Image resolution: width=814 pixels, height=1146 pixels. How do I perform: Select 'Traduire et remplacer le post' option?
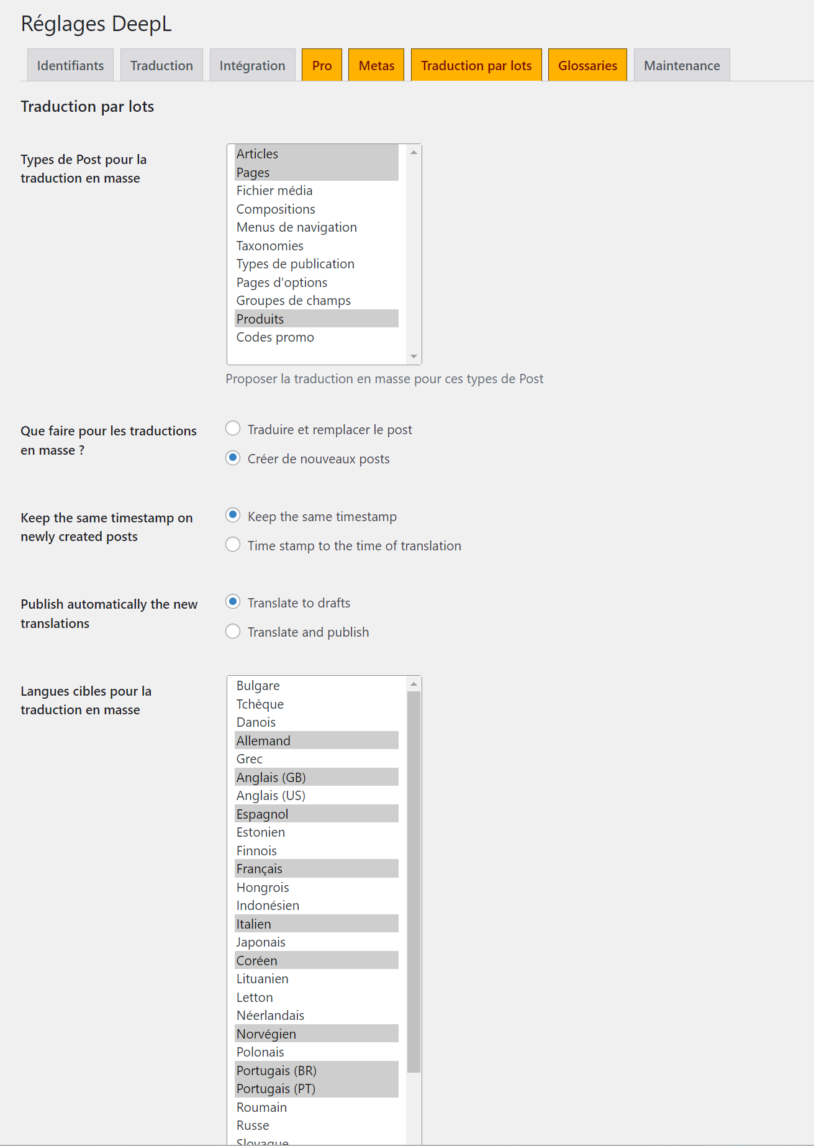click(x=233, y=429)
